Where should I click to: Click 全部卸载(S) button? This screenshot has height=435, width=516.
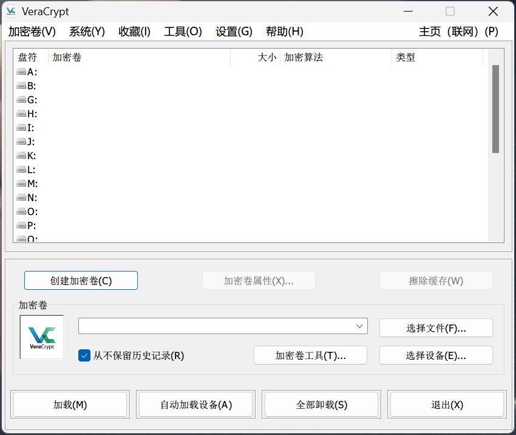pyautogui.click(x=322, y=405)
